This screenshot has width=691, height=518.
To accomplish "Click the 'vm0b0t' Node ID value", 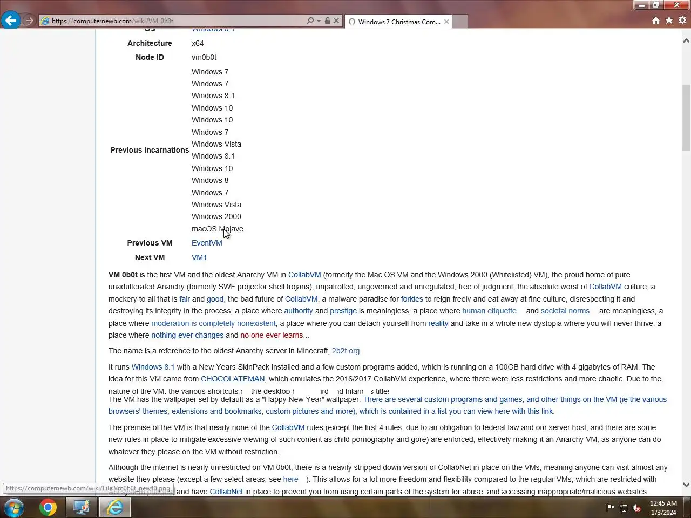I will tap(204, 57).
